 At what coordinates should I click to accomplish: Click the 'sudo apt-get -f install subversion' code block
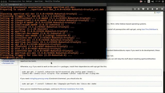click(x=91, y=73)
